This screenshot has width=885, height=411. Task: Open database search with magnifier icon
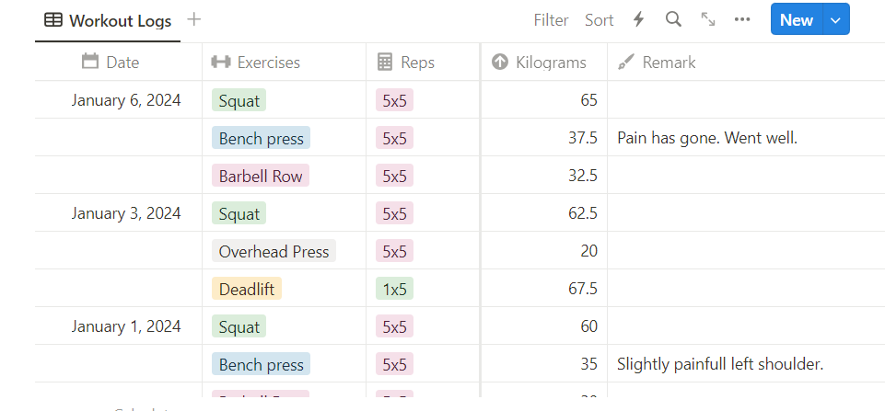tap(673, 19)
